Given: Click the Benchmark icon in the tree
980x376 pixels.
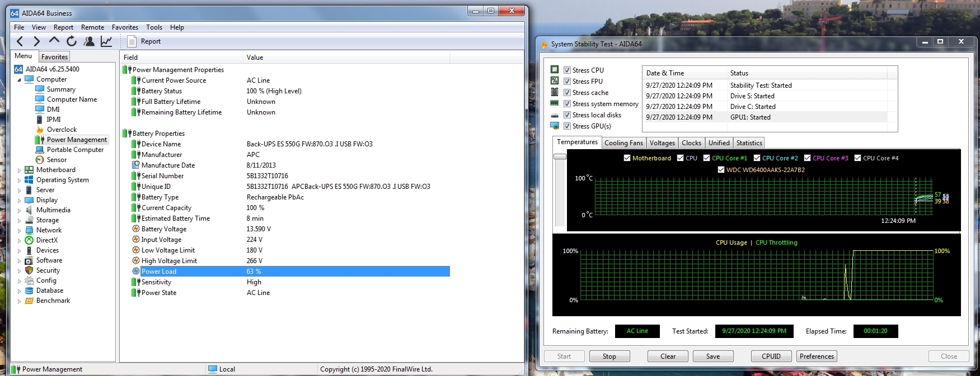Looking at the screenshot, I should 29,301.
